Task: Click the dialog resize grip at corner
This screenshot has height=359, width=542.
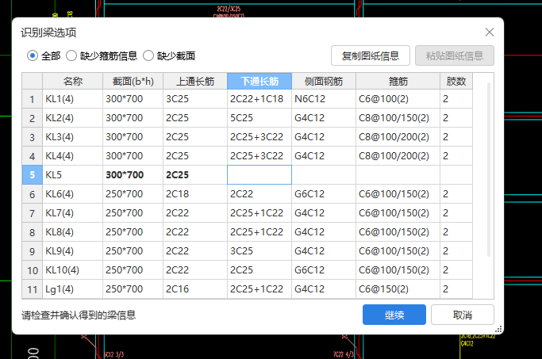Action: (498, 329)
